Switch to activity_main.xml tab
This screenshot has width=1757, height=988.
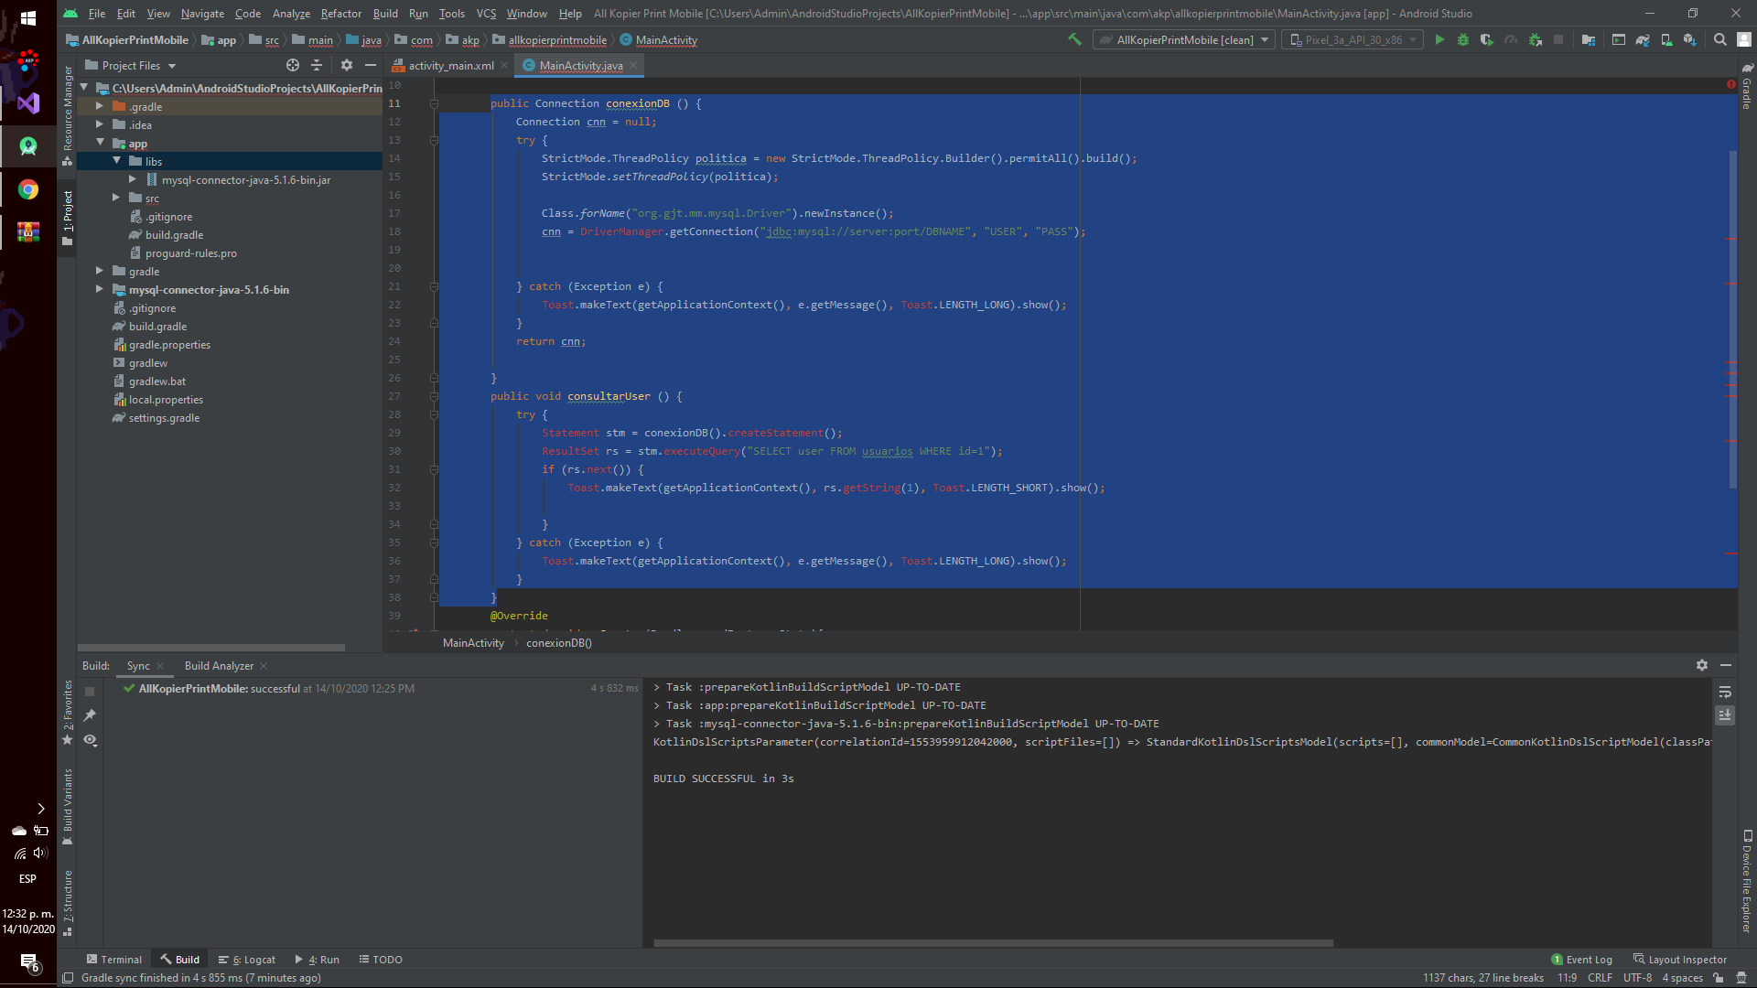(450, 65)
